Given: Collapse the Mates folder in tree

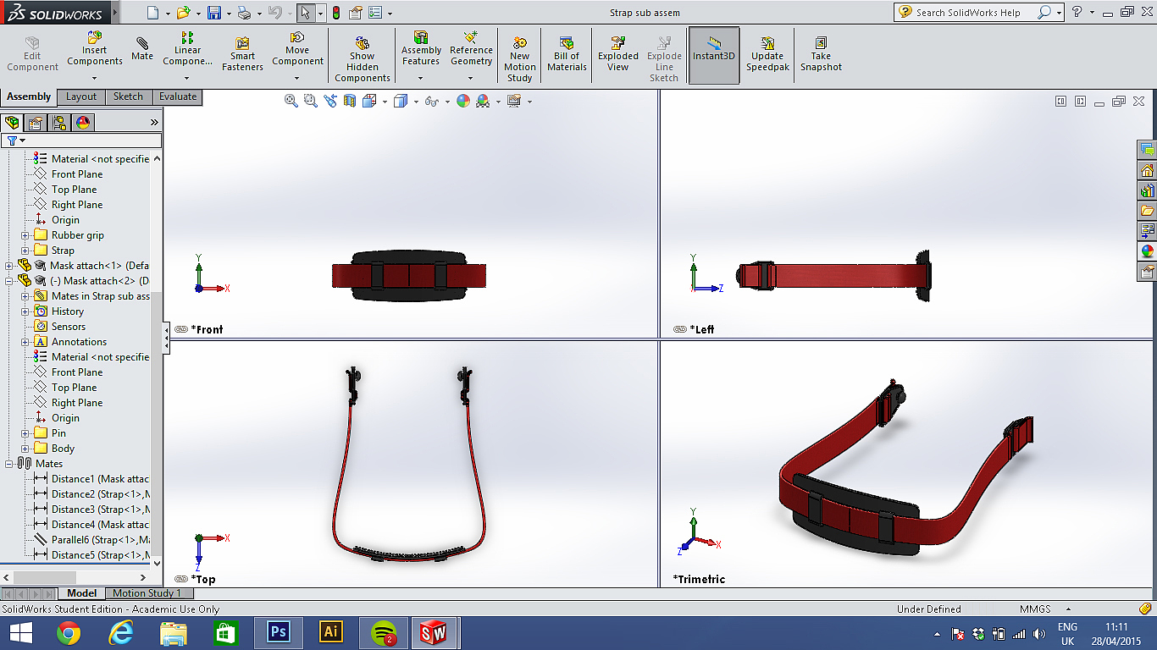Looking at the screenshot, I should [x=9, y=464].
